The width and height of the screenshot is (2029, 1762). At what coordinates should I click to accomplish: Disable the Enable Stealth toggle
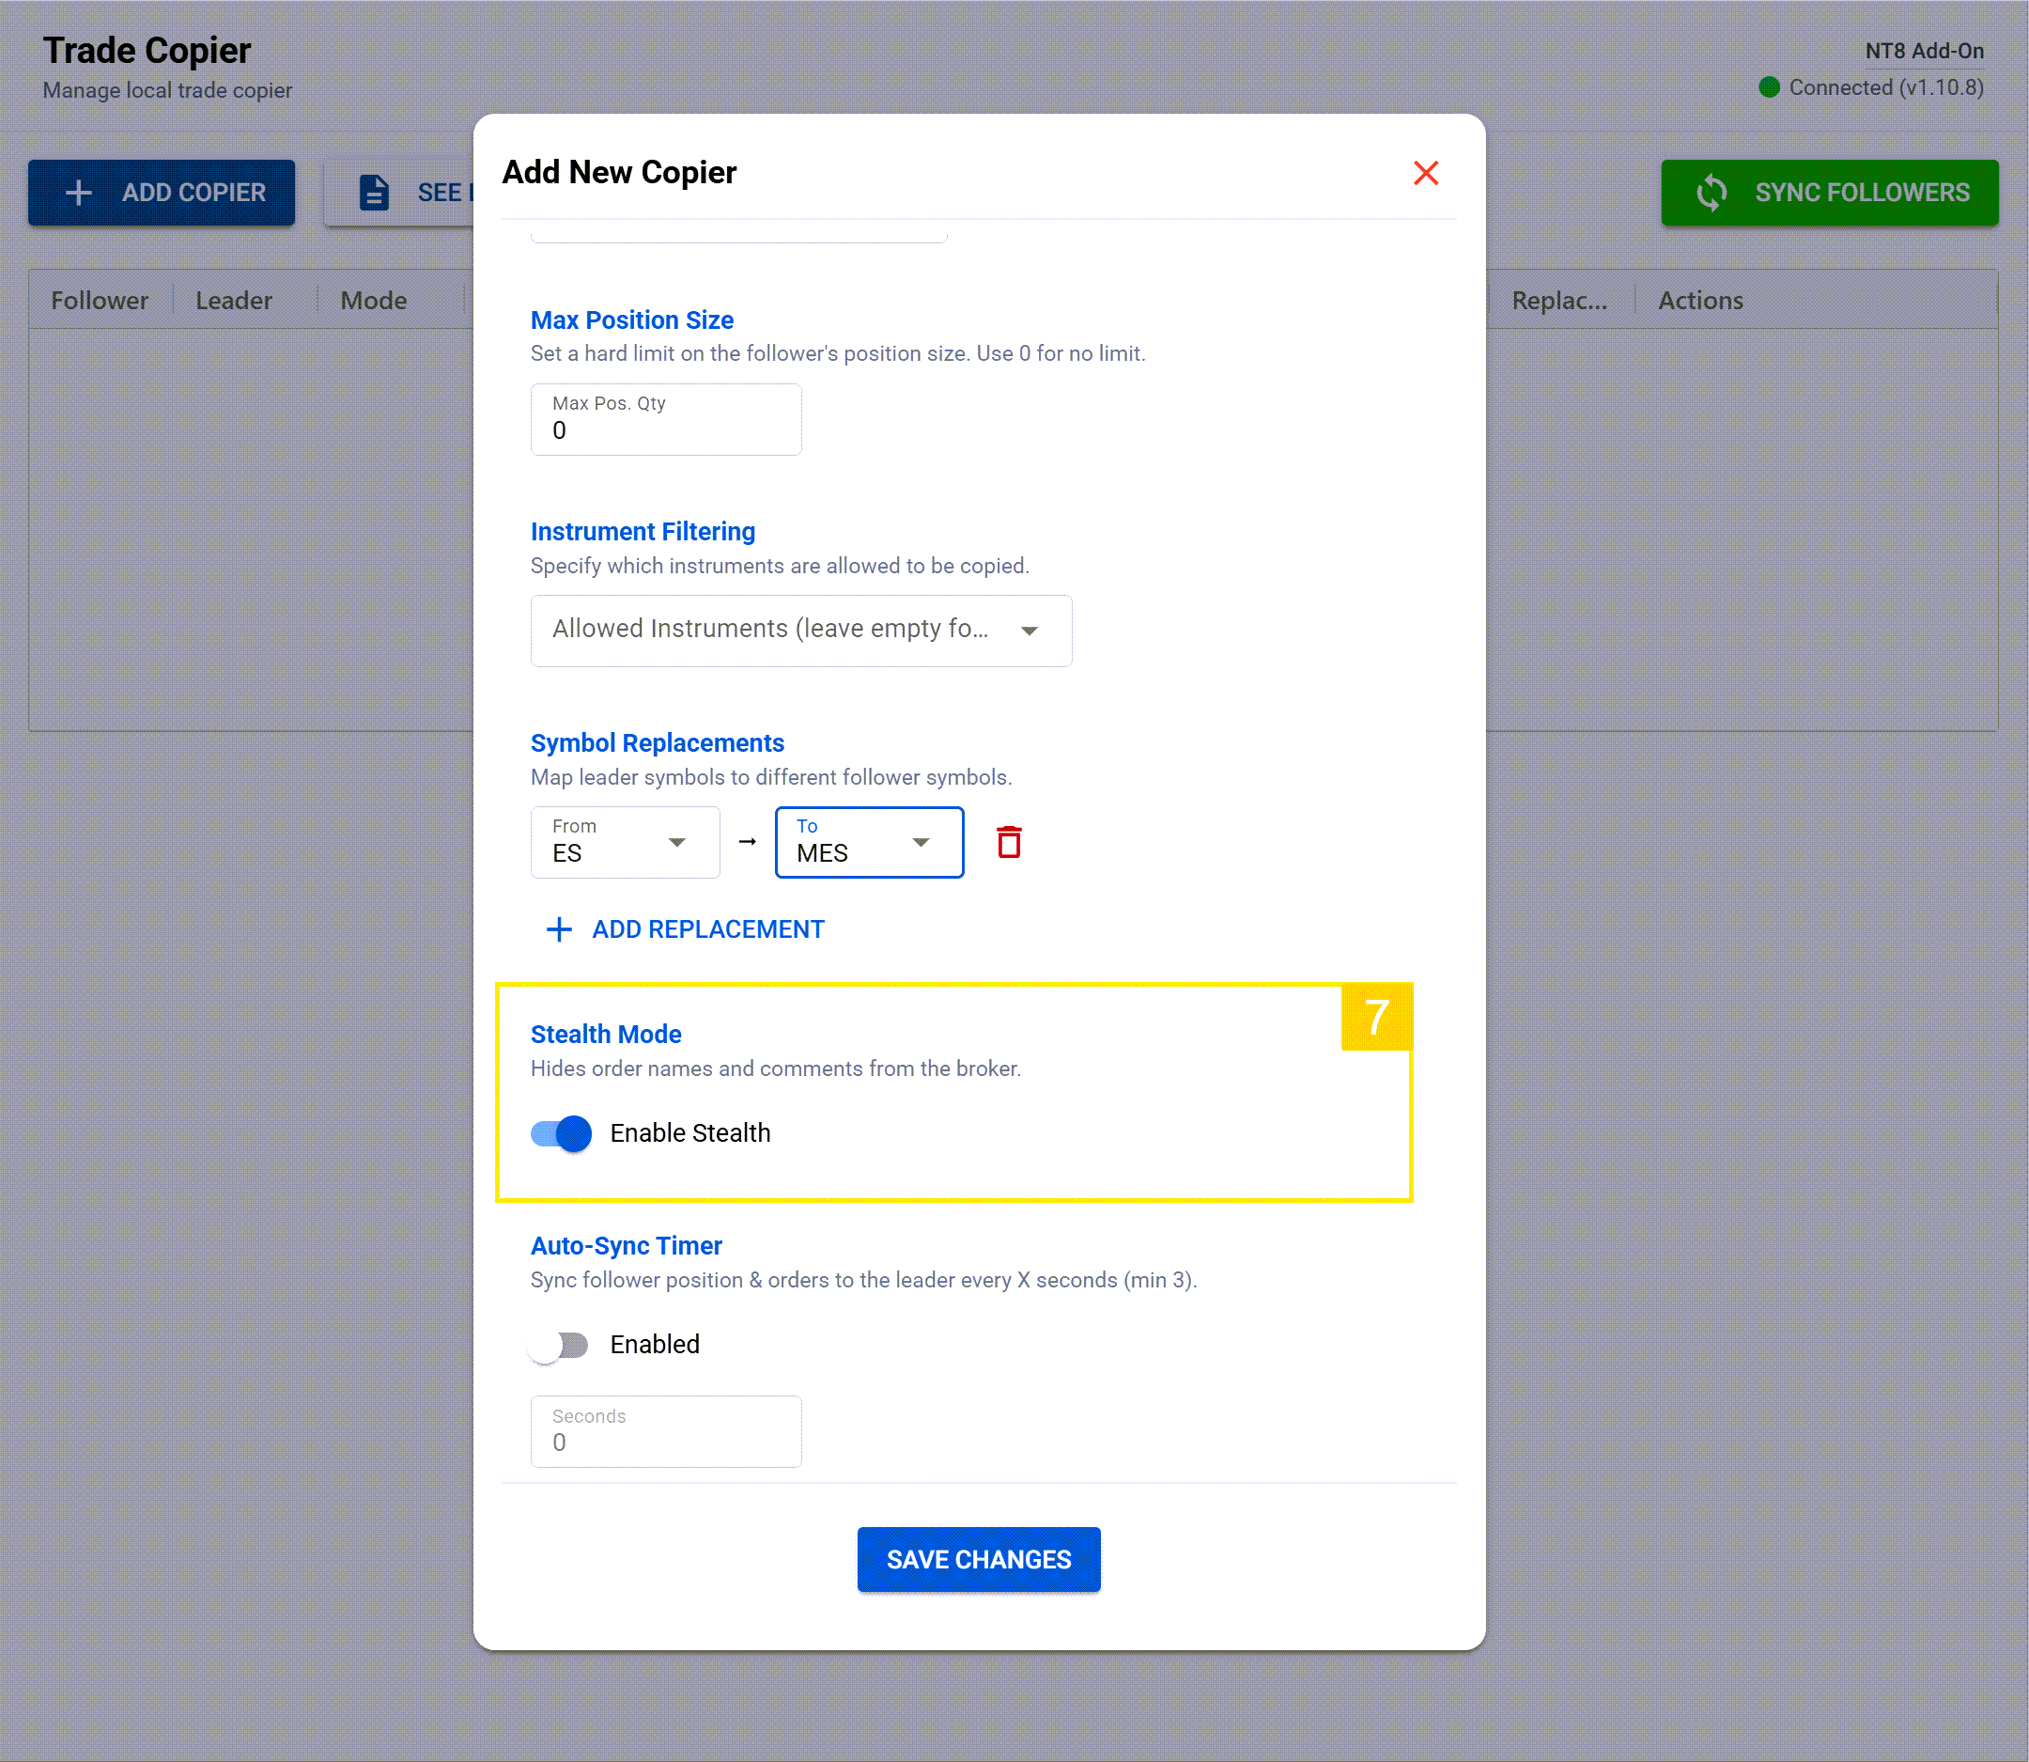pos(562,1133)
